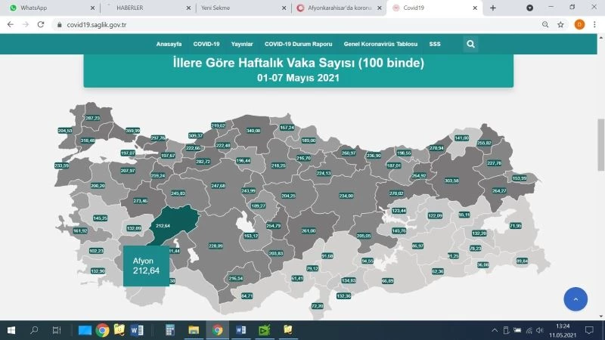Image resolution: width=605 pixels, height=340 pixels.
Task: Open a new browser tab
Action: (493, 8)
